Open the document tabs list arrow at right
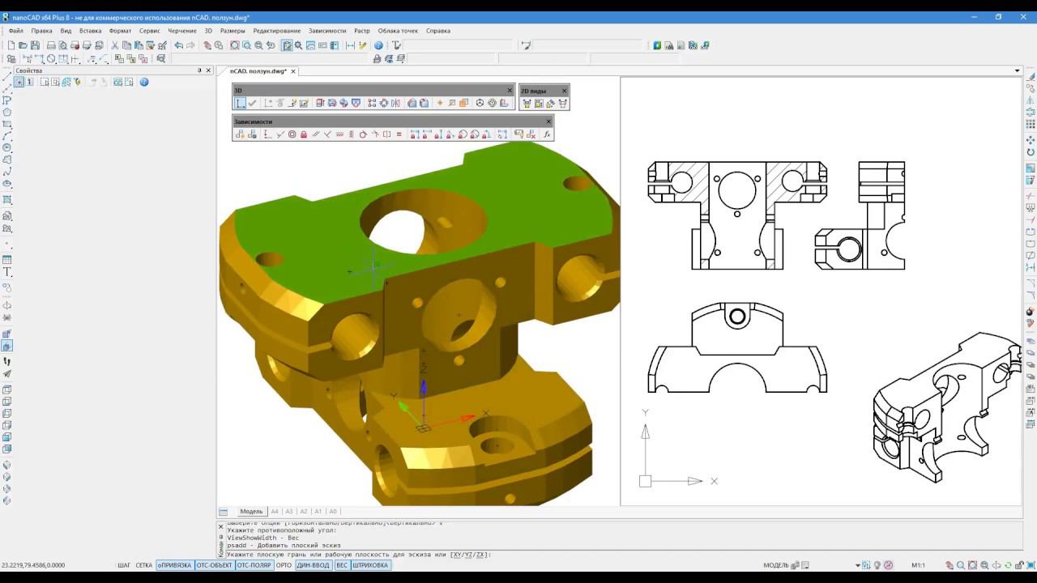 point(1017,71)
